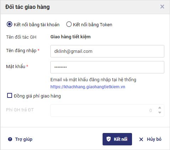
Task: Select the Kết nối bằng Token radio
Action: (69, 24)
